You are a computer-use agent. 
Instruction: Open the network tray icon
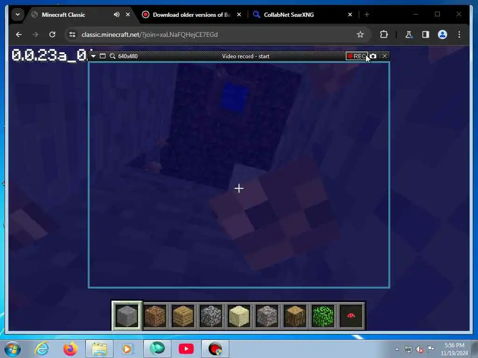coord(408,350)
